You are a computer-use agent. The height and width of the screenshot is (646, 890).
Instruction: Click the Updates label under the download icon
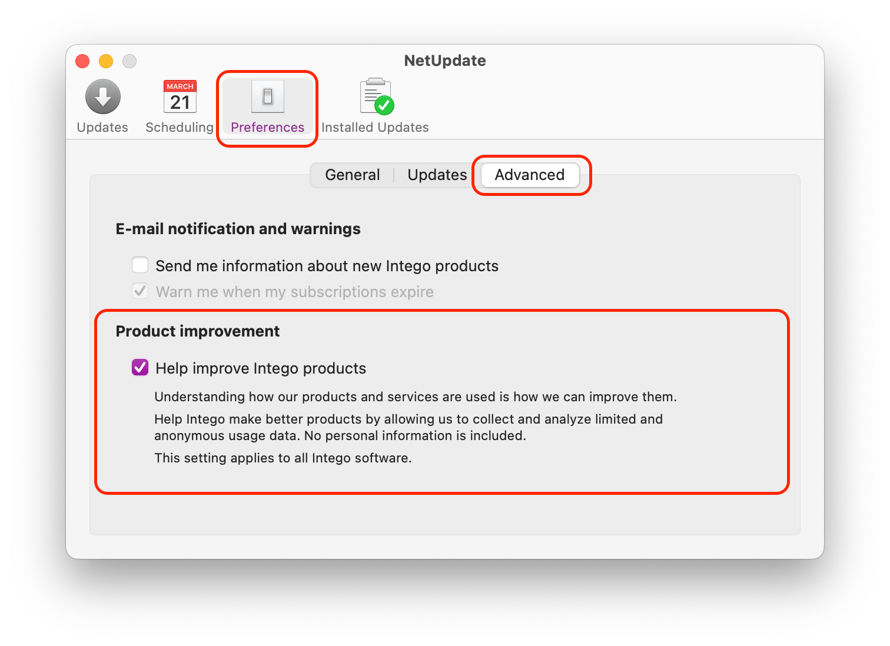(102, 126)
